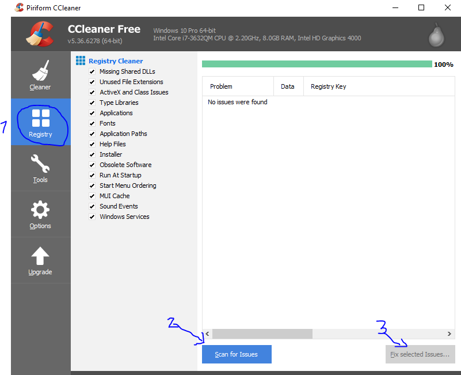The width and height of the screenshot is (461, 375).
Task: Uncheck MUI Cache checkbox
Action: point(92,196)
